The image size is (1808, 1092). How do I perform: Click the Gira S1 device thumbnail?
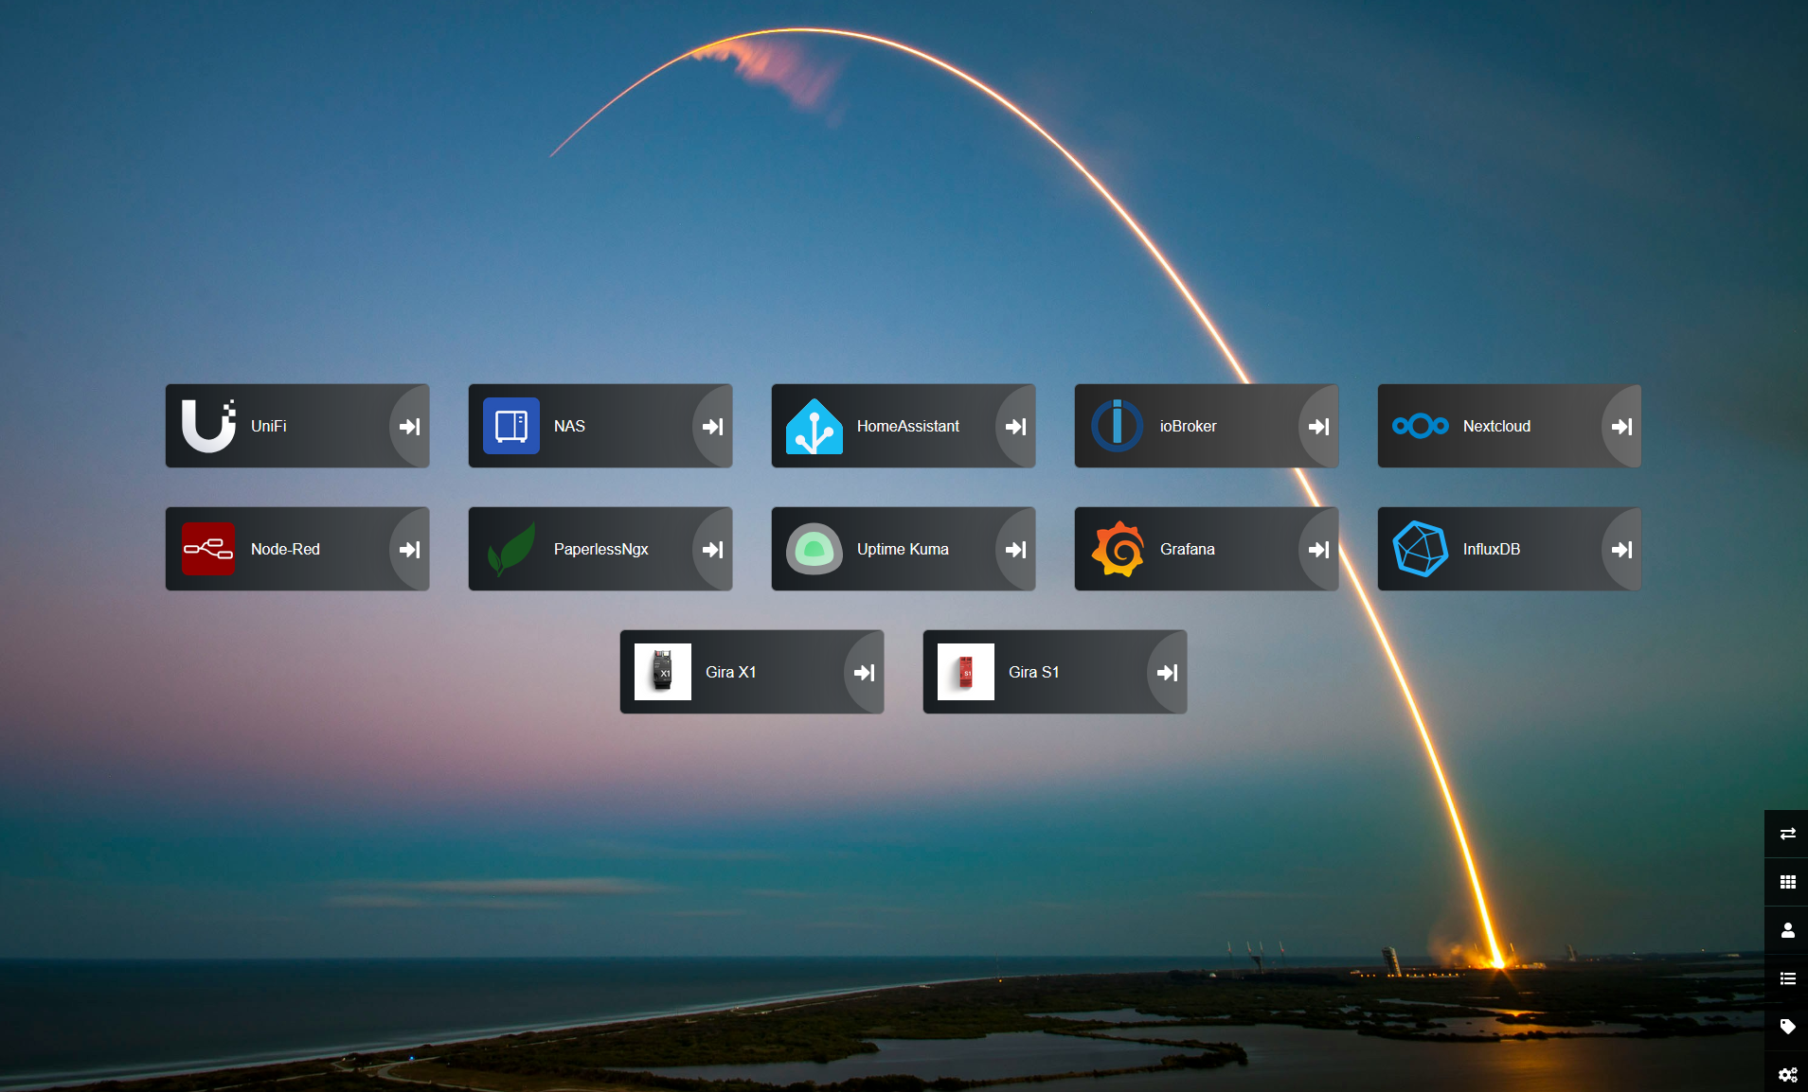coord(966,672)
